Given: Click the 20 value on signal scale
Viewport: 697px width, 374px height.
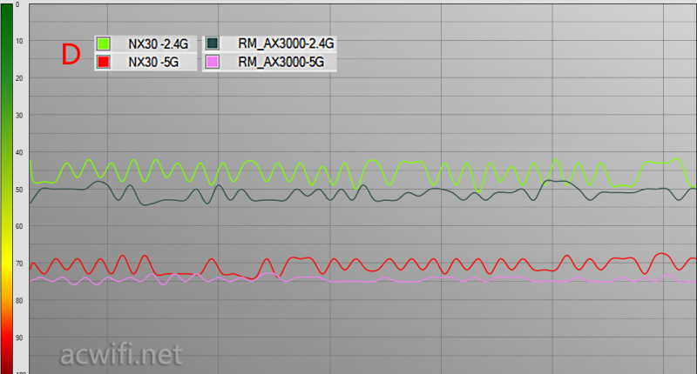Looking at the screenshot, I should click(x=19, y=78).
